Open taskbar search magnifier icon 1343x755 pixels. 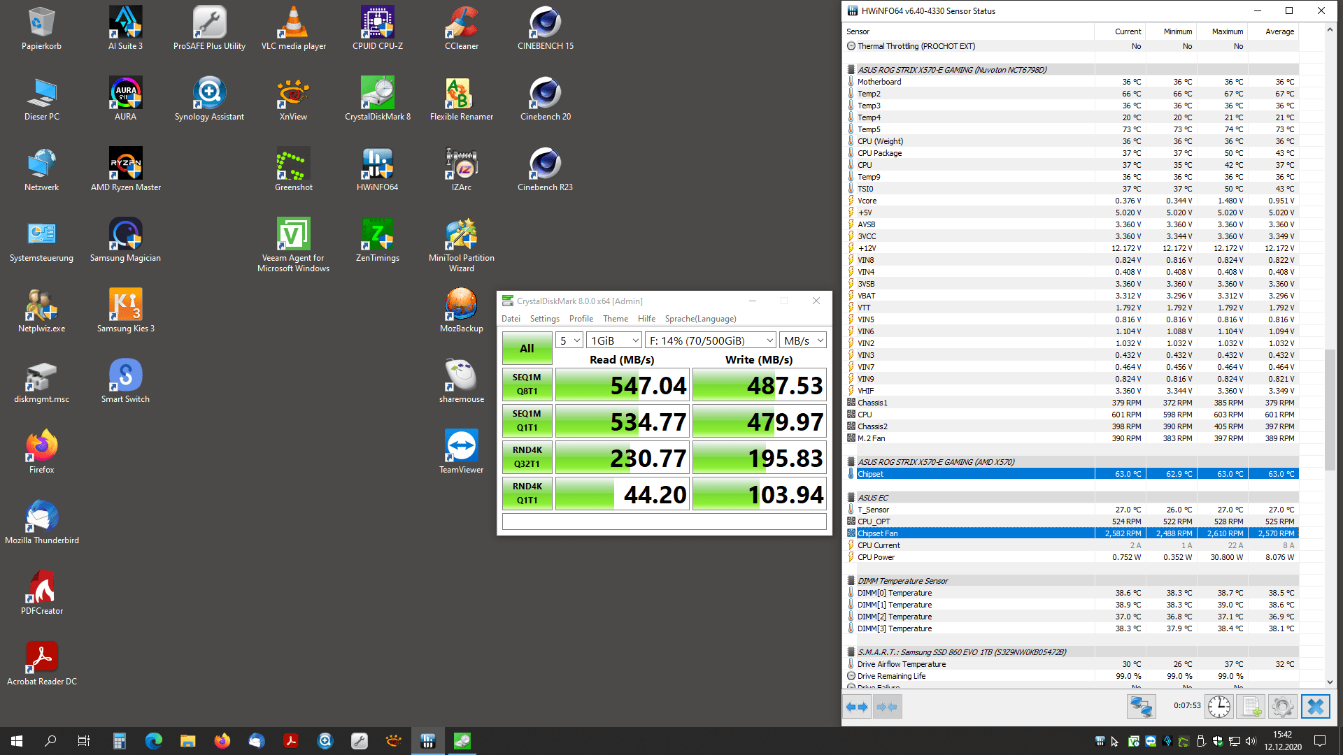pyautogui.click(x=50, y=741)
